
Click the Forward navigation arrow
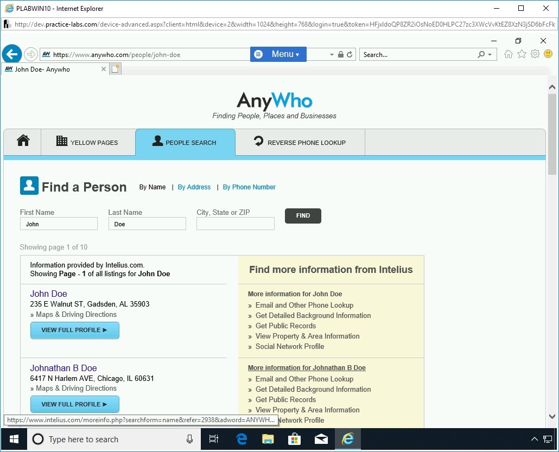coord(31,54)
